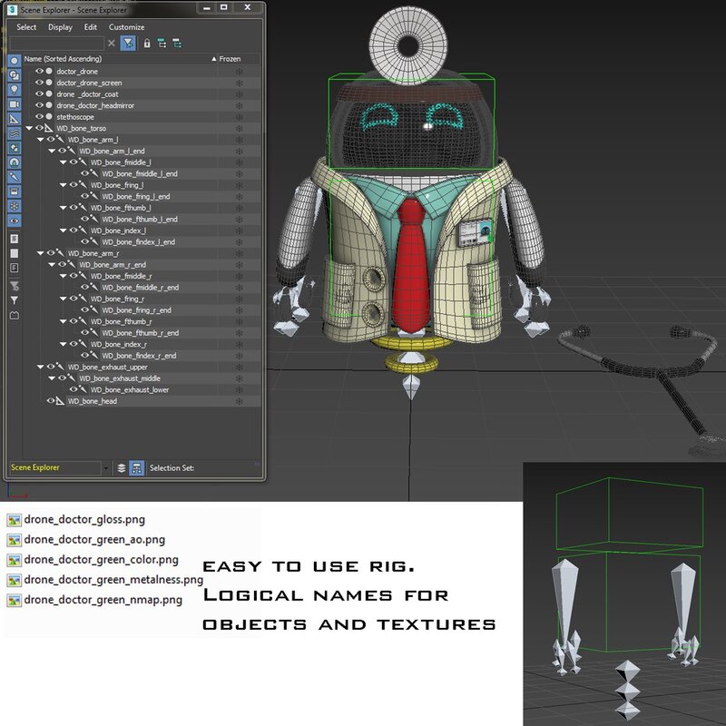Click the Scene Explorer search input field
The image size is (726, 726).
point(54,43)
